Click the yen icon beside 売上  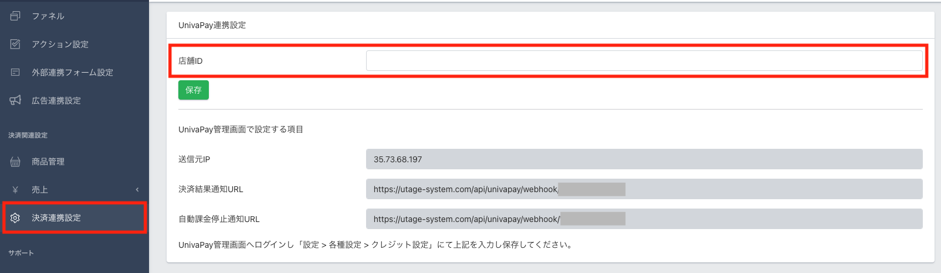(15, 190)
